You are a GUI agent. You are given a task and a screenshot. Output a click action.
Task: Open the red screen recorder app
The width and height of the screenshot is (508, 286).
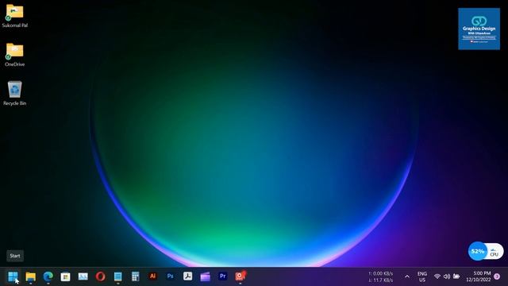coord(241,276)
